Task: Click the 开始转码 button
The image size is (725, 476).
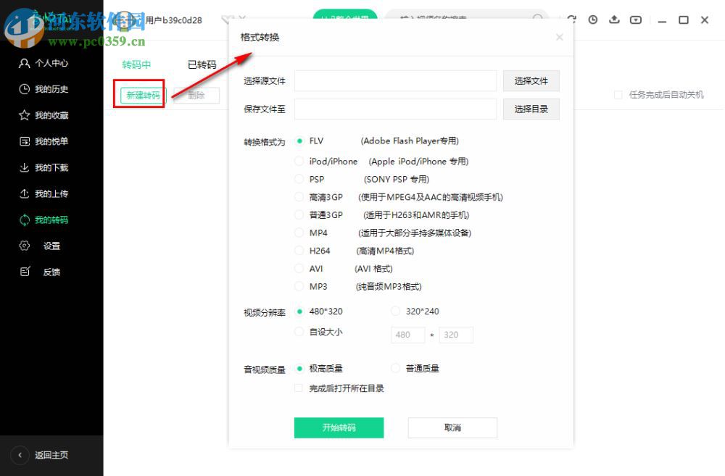Action: [339, 427]
